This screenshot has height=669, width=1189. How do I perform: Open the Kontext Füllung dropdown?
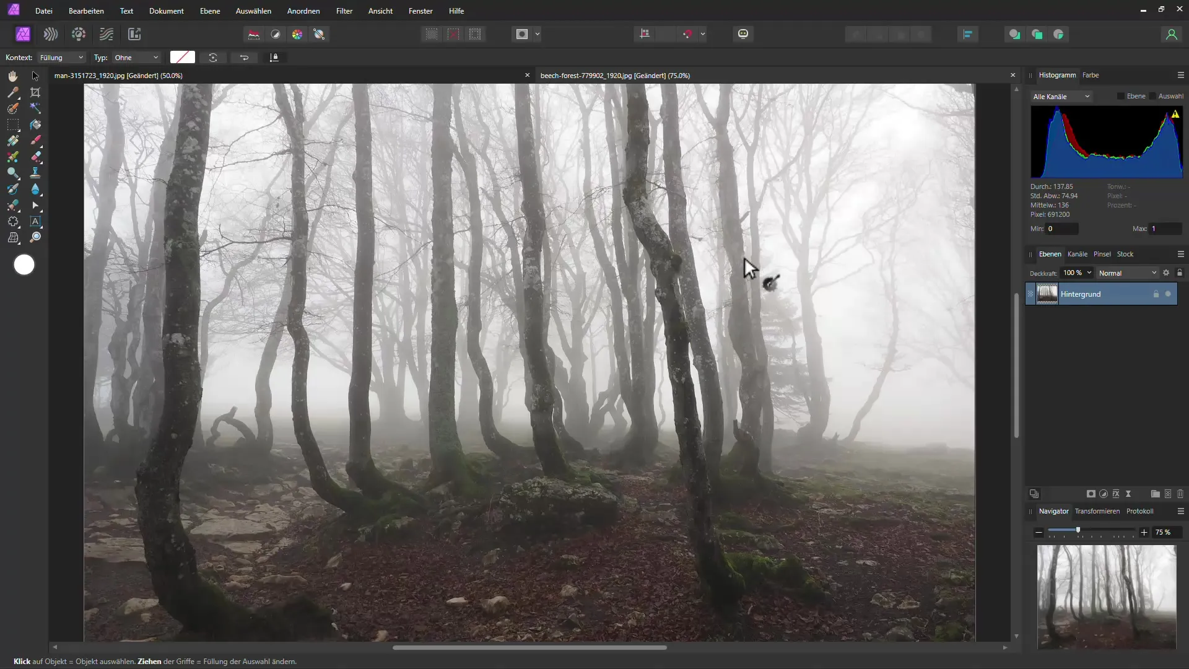click(61, 57)
